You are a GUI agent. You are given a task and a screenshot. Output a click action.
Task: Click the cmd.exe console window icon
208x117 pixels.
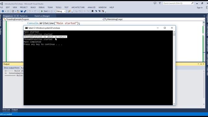pyautogui.click(x=26, y=28)
